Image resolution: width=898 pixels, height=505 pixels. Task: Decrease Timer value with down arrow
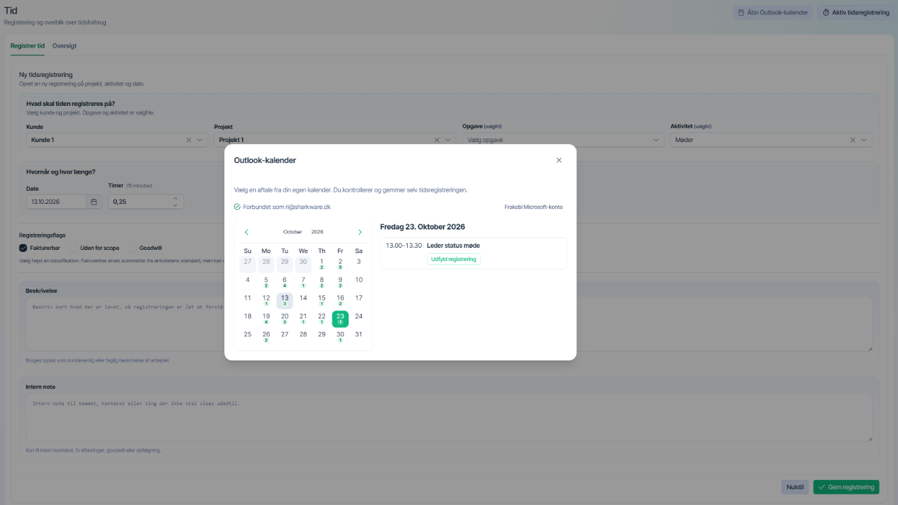(175, 205)
